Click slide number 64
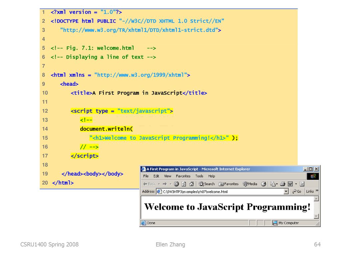341x256 pixels. coord(317,244)
